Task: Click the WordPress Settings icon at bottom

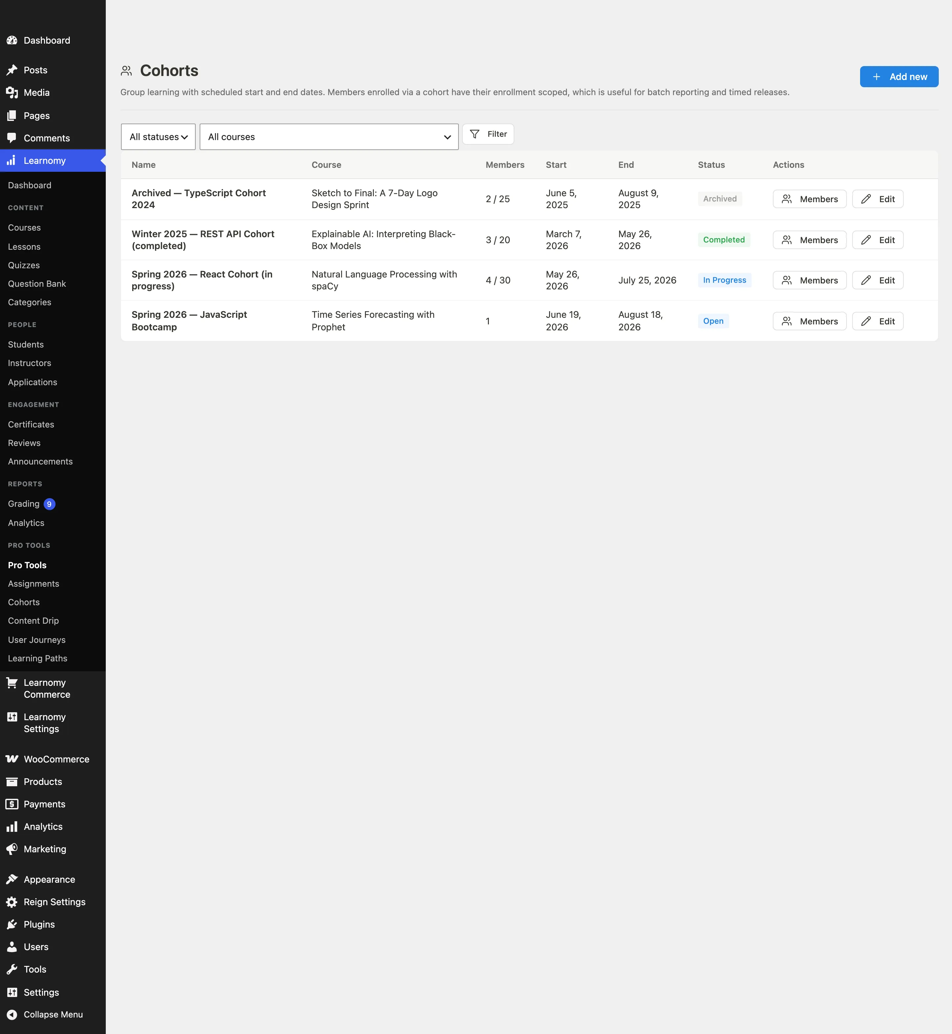Action: 12,992
